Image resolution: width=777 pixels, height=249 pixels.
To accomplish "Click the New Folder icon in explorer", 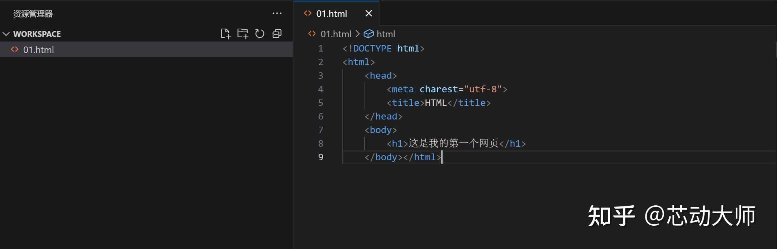I will 243,34.
